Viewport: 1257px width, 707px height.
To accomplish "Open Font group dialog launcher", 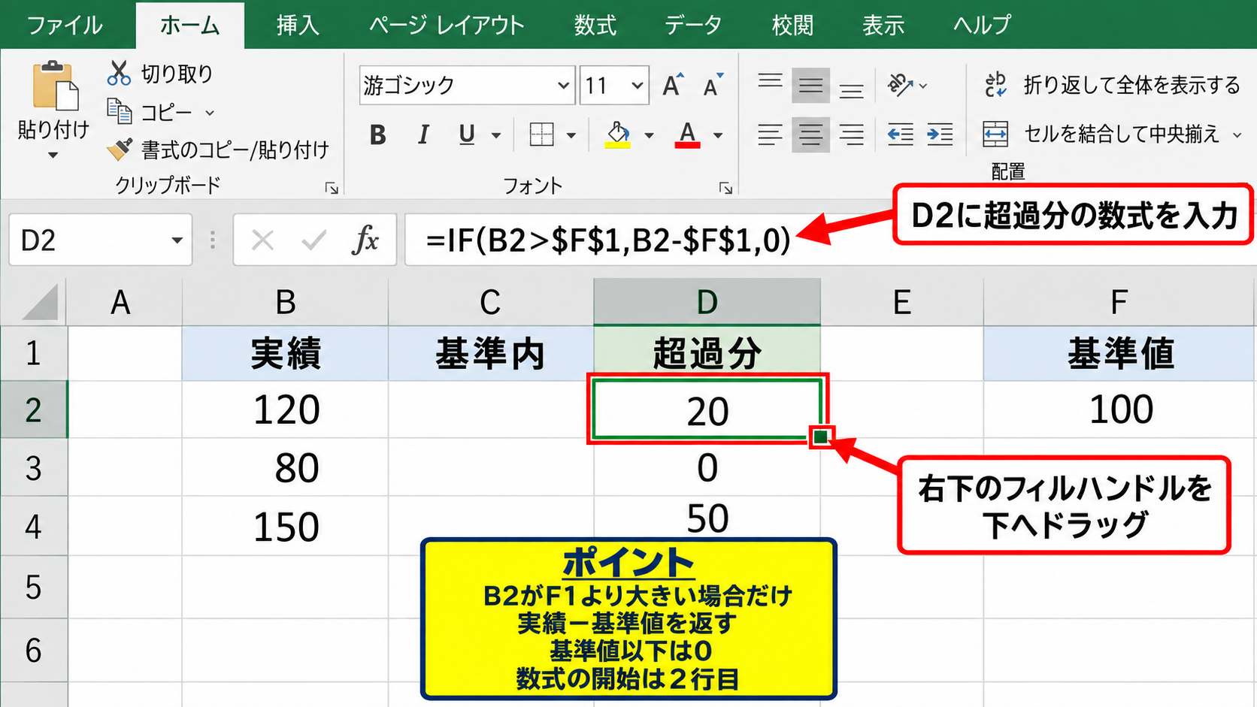I will (725, 188).
